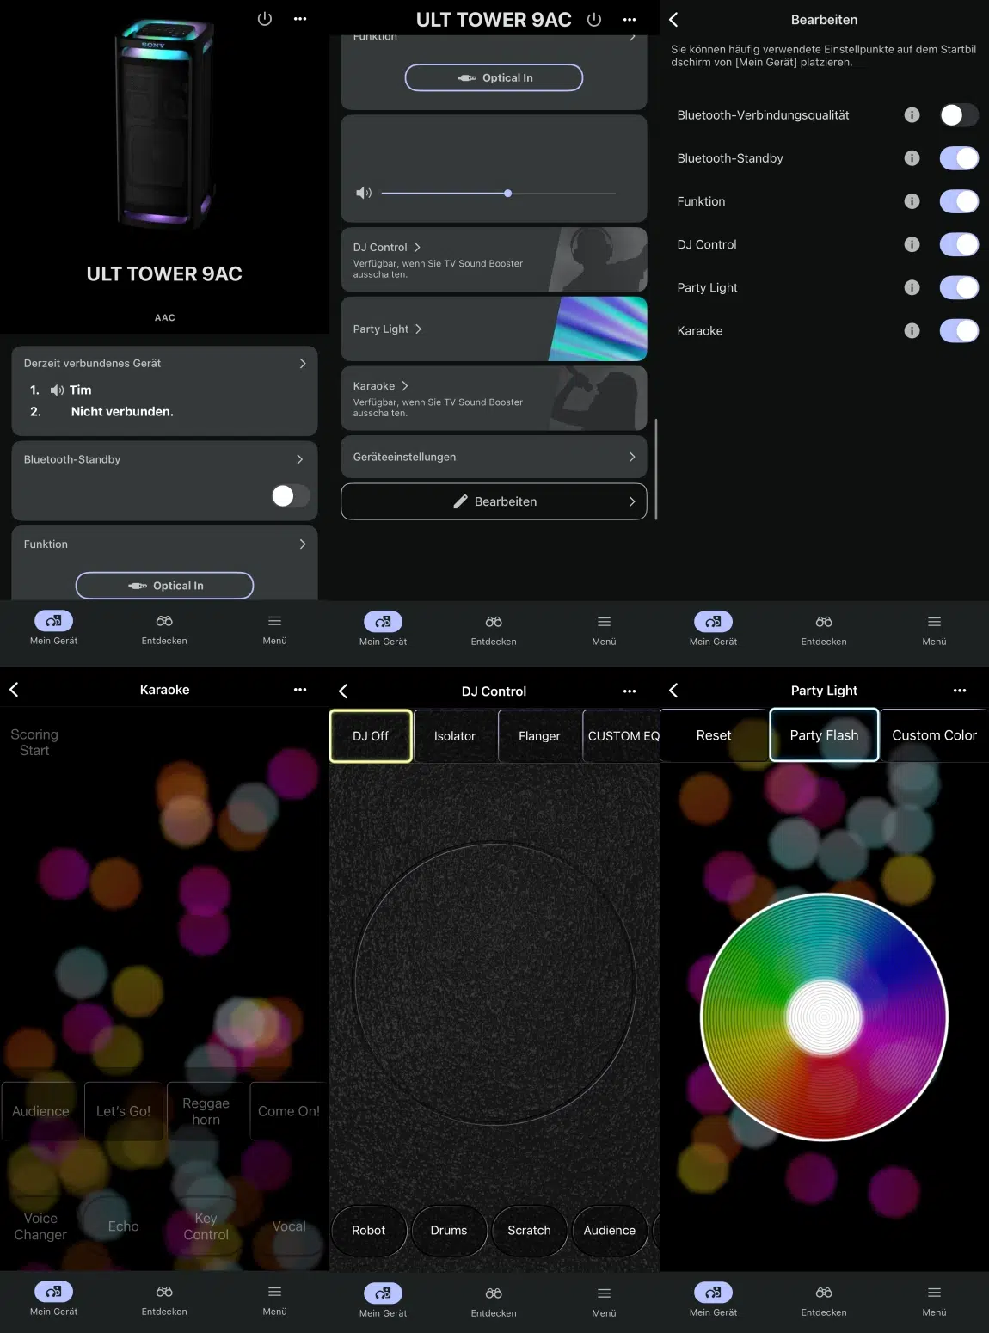
Task: Select Isolator tab
Action: coord(455,736)
